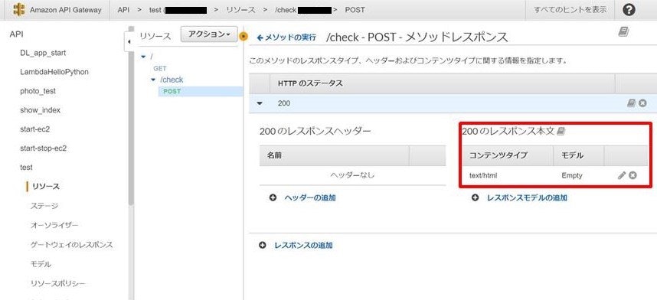Image resolution: width=657 pixels, height=300 pixels.
Task: Click the 名前 column header
Action: click(274, 155)
